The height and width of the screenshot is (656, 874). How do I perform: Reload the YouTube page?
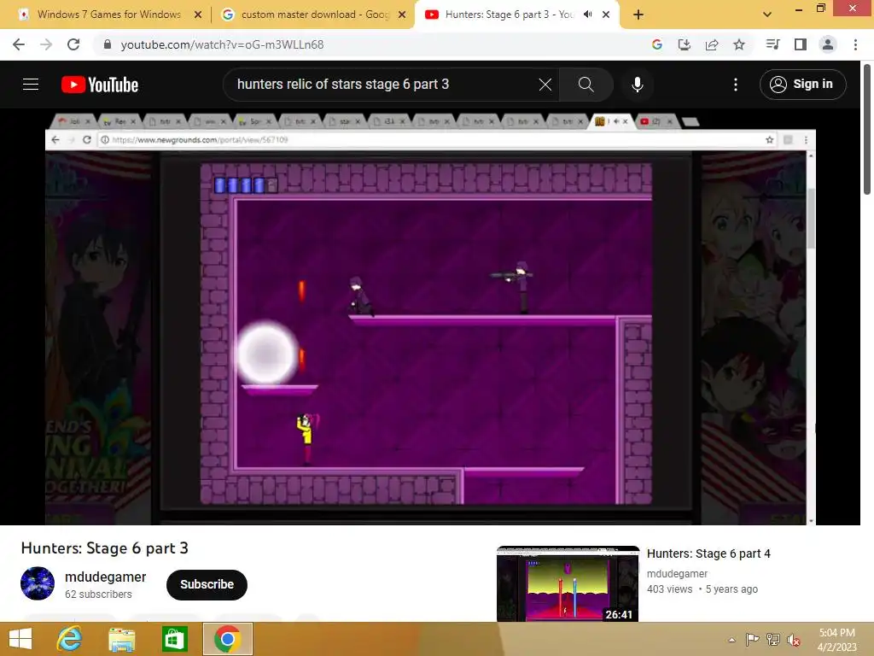(73, 44)
